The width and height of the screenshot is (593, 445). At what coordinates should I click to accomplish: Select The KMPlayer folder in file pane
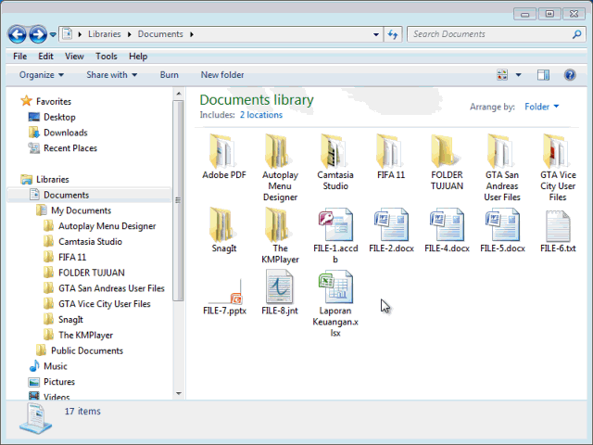280,235
